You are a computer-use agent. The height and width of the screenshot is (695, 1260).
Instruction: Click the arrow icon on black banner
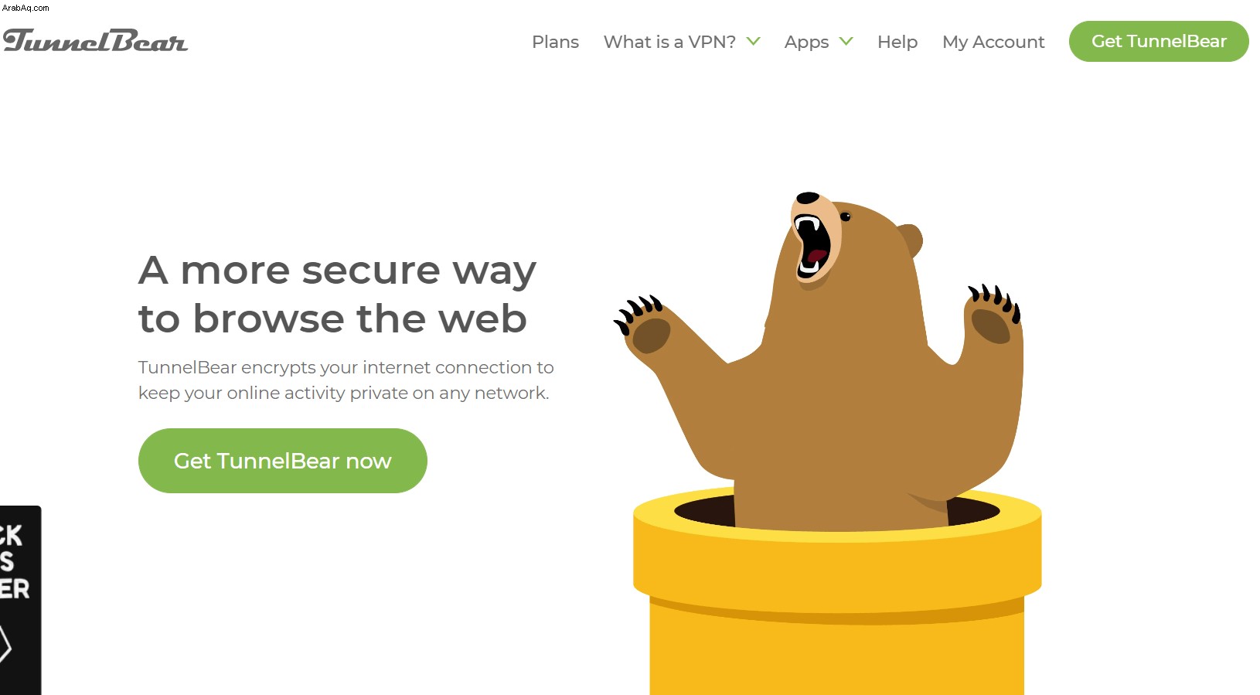pyautogui.click(x=5, y=644)
